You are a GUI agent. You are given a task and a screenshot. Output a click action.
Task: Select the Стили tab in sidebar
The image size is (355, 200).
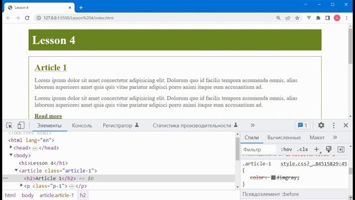pos(251,137)
